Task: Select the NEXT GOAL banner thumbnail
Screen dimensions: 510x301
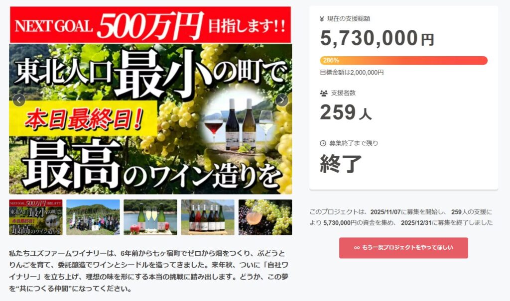Action: (36, 217)
